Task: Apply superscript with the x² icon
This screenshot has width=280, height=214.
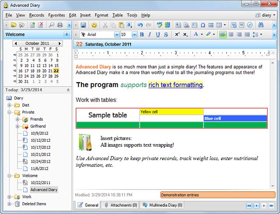Action: tap(177, 34)
